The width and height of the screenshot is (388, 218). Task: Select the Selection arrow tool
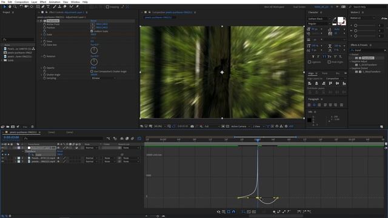[x=5, y=7]
